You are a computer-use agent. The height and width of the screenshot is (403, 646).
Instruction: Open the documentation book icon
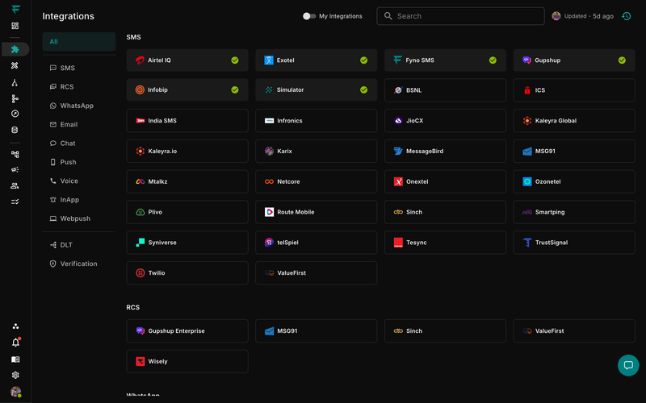15,359
